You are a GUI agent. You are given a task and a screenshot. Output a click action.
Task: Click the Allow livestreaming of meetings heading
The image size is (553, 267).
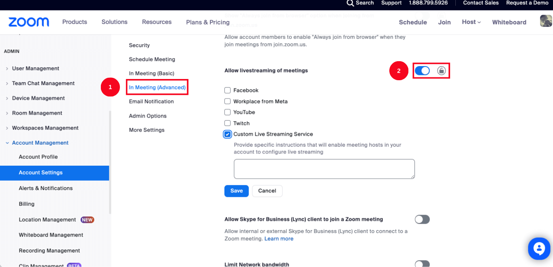[x=266, y=70]
